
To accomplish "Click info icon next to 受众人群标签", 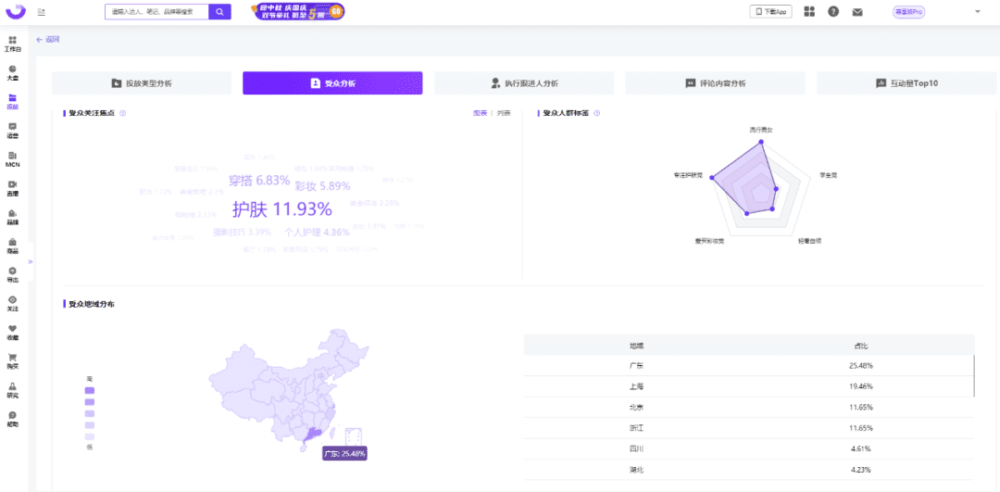I will pyautogui.click(x=597, y=113).
